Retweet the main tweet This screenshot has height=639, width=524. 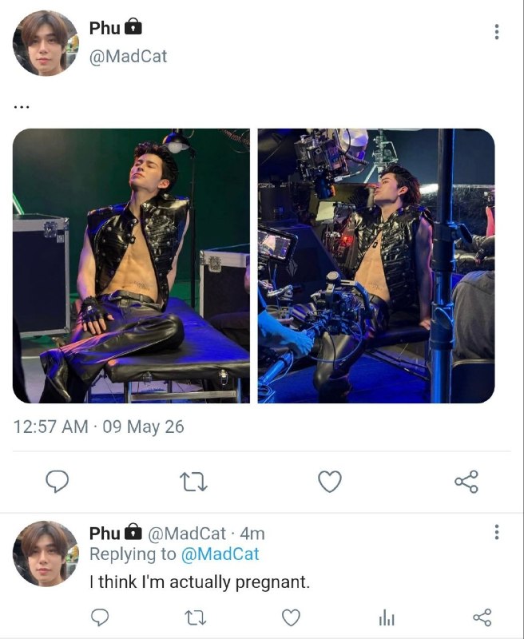(x=193, y=482)
